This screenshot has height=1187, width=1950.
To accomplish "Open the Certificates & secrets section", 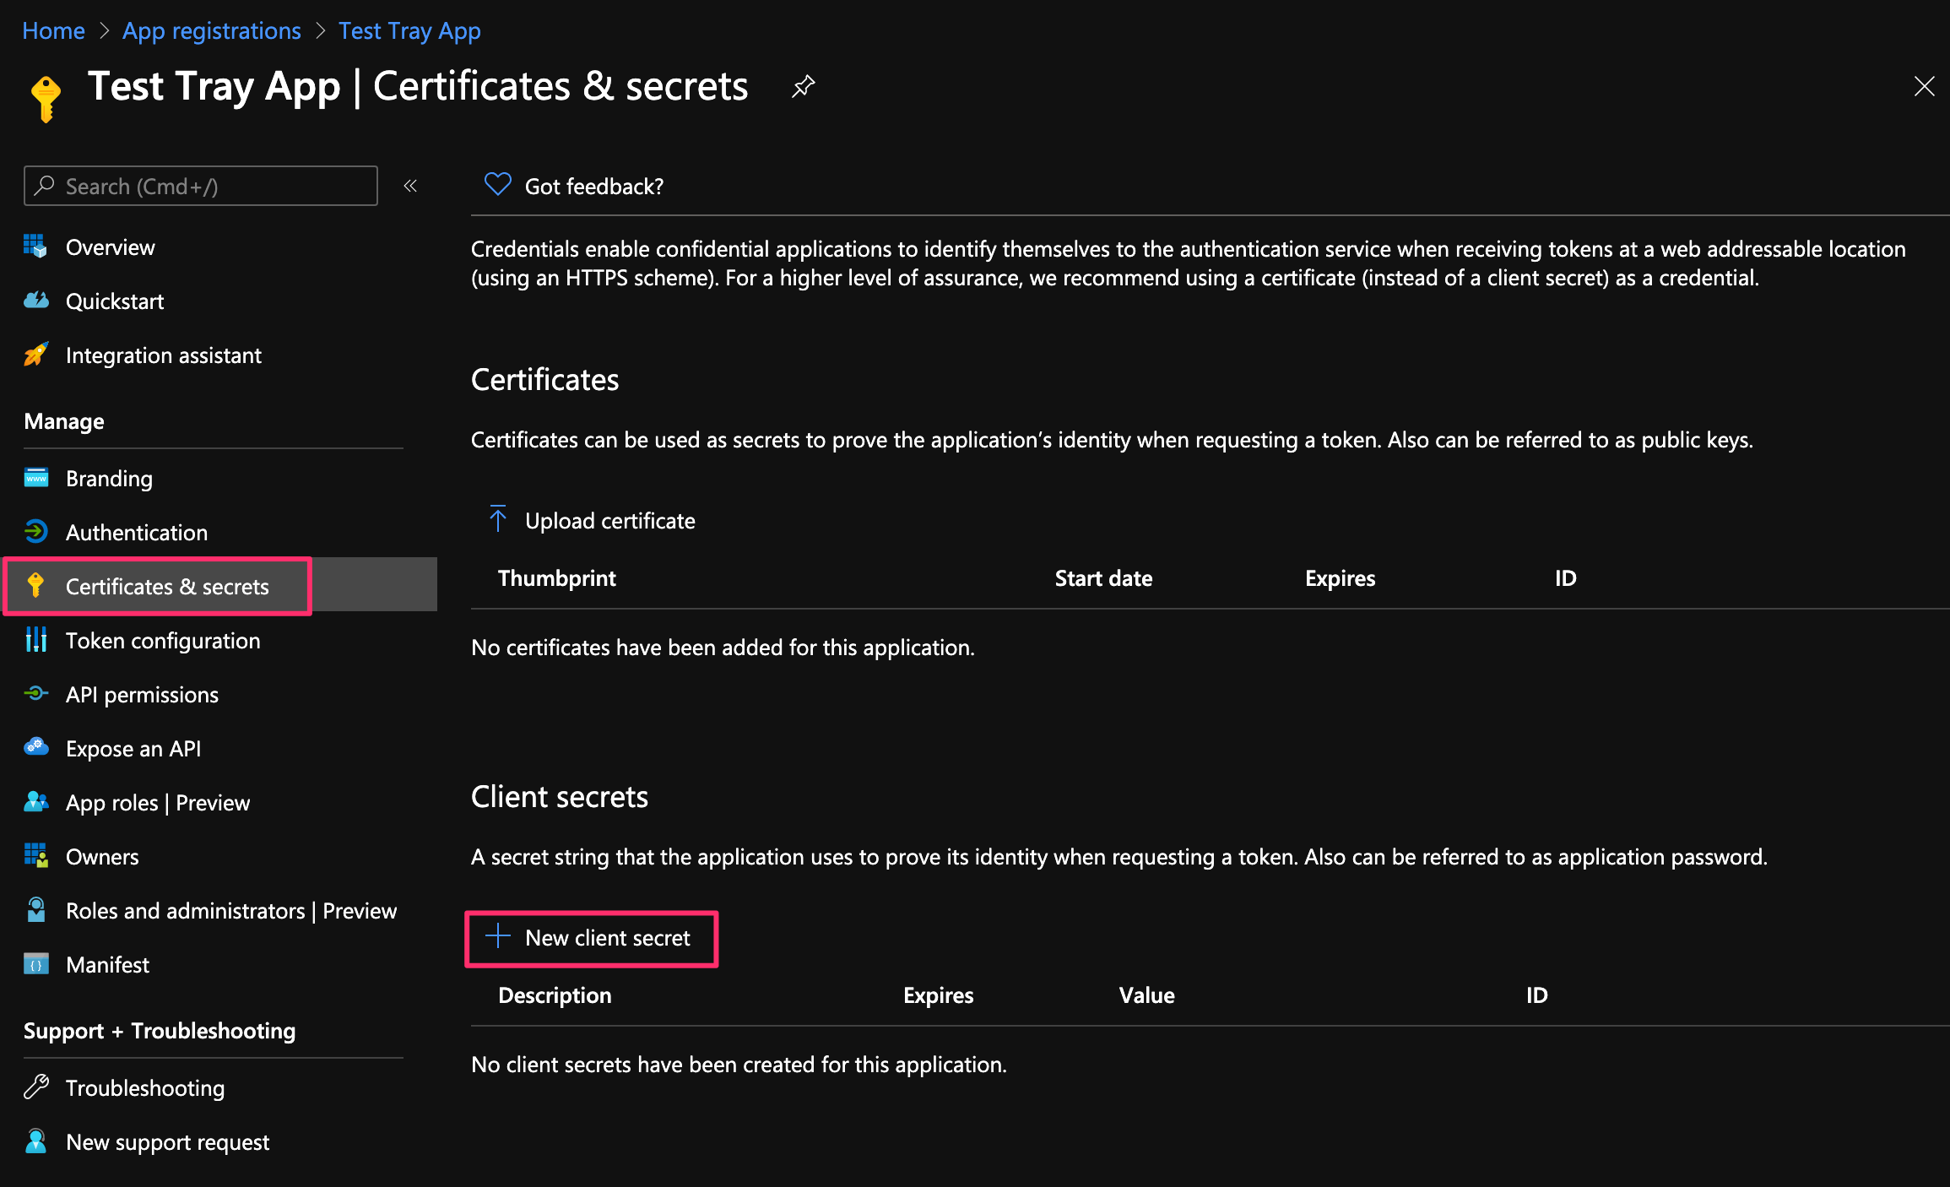I will tap(168, 587).
